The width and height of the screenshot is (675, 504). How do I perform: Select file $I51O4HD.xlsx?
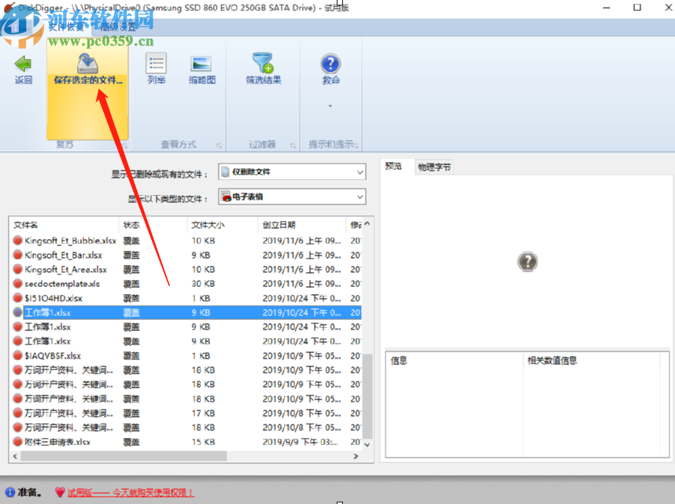point(53,298)
